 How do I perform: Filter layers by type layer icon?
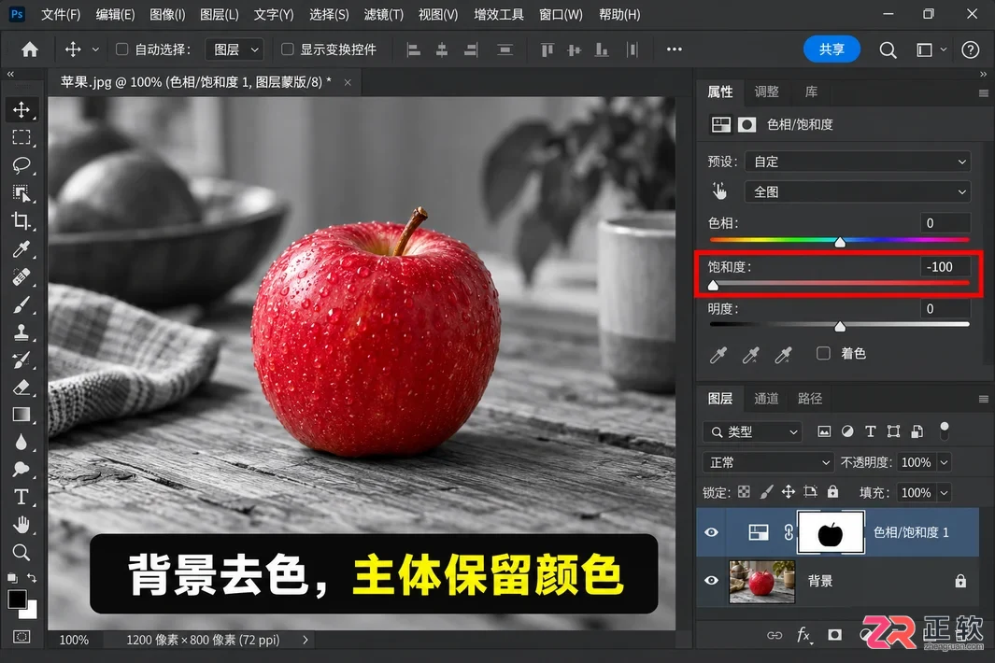click(870, 431)
